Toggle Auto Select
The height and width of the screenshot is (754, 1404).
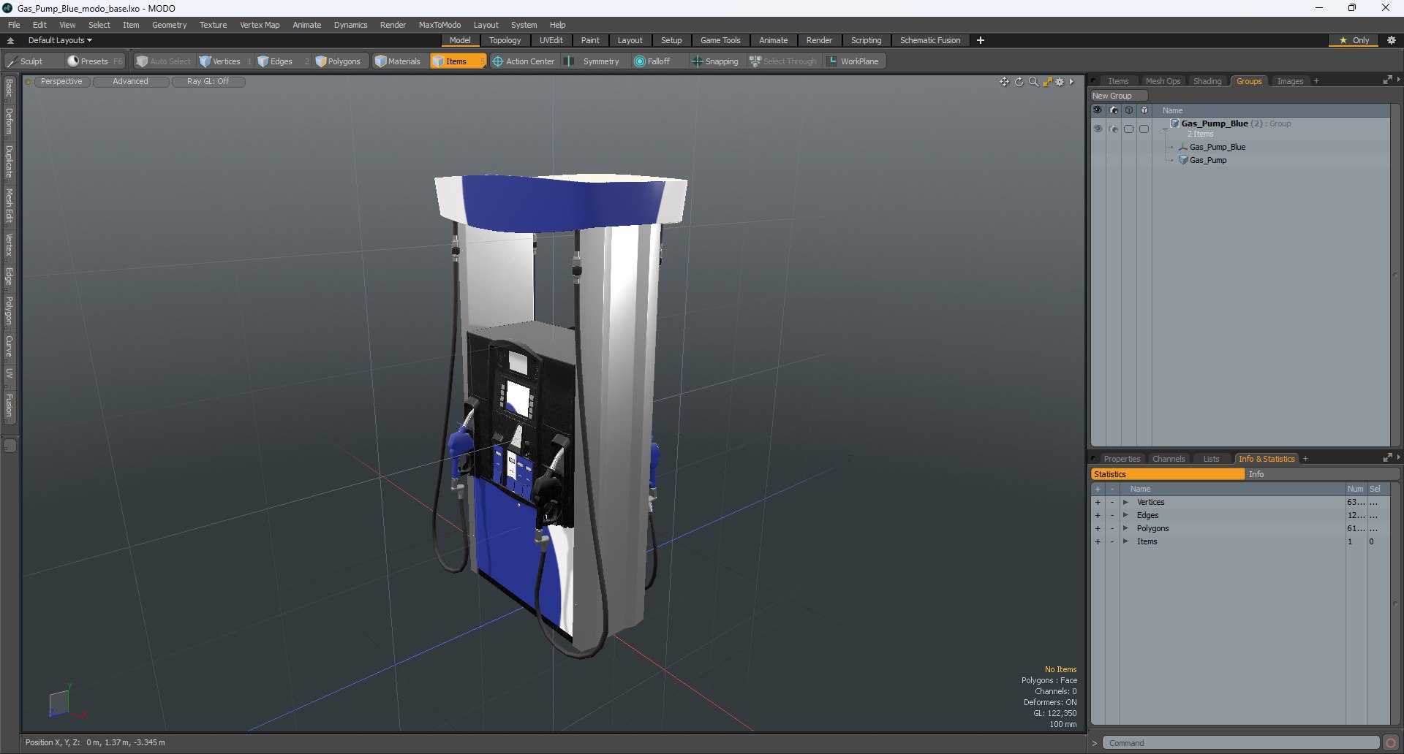pyautogui.click(x=163, y=61)
